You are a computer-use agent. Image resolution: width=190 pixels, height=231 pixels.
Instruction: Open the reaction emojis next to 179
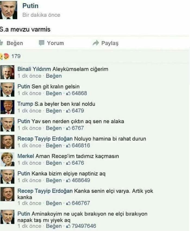tap(5, 56)
